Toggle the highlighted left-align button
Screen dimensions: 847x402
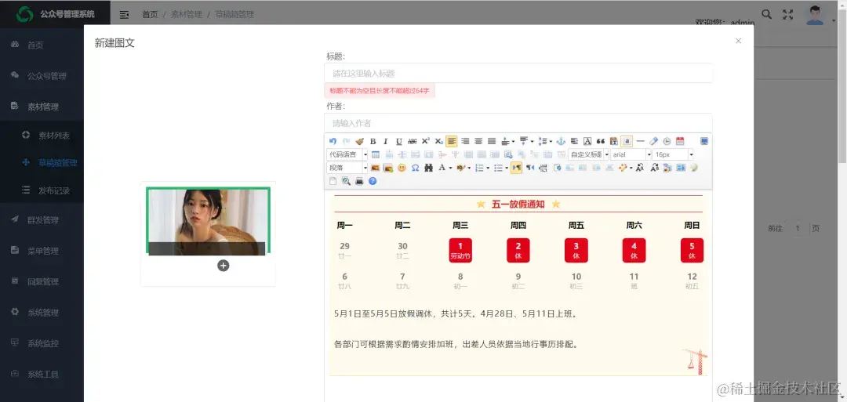pyautogui.click(x=452, y=141)
